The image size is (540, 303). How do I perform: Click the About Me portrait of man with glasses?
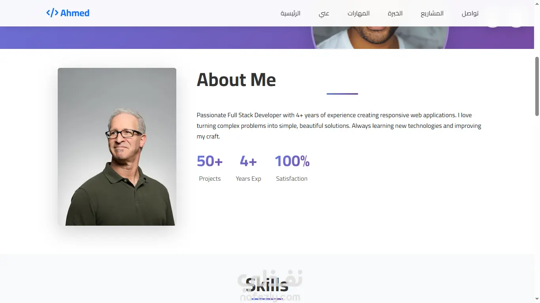pyautogui.click(x=117, y=147)
